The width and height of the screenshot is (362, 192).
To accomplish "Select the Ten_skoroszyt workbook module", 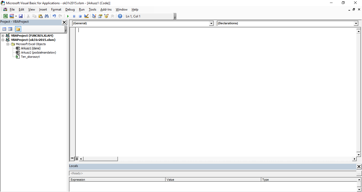I will point(30,57).
